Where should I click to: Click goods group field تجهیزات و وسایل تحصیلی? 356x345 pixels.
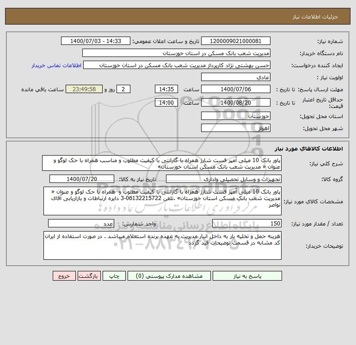224,179
